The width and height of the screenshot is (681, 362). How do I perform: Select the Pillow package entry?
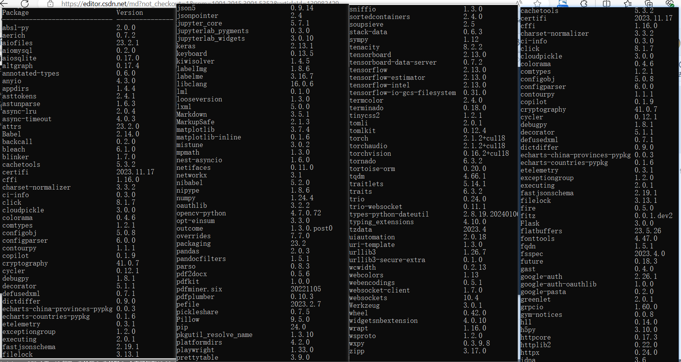188,319
